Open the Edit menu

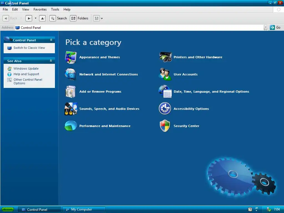pyautogui.click(x=15, y=9)
